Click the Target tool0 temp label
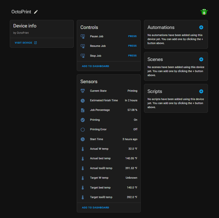The width and height of the screenshot is (219, 218). 101,197
